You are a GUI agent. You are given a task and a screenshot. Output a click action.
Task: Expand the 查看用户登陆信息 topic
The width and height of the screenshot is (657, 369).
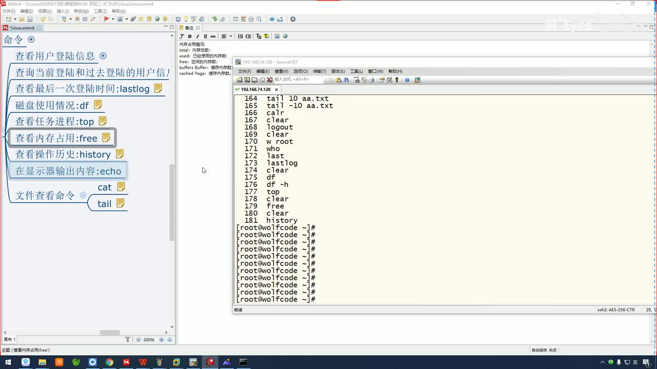click(103, 56)
